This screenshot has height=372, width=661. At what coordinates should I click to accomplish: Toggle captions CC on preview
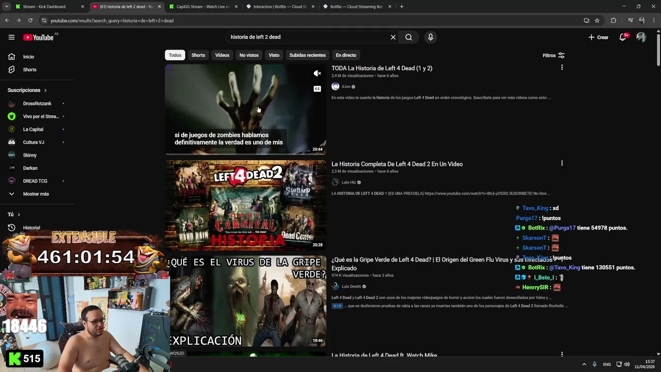coord(317,89)
